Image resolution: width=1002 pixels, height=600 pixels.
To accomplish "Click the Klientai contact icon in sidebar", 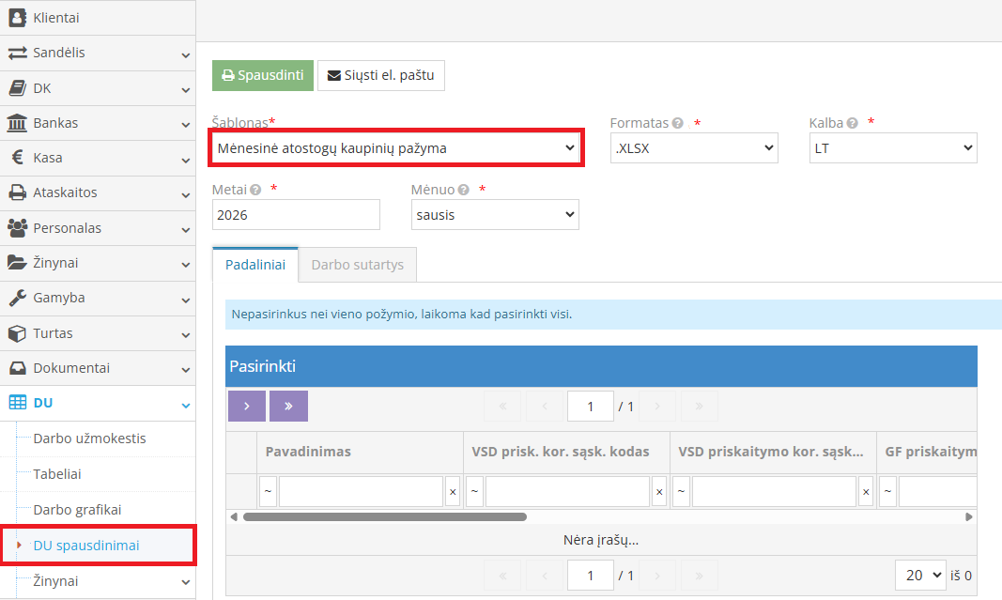I will click(17, 18).
